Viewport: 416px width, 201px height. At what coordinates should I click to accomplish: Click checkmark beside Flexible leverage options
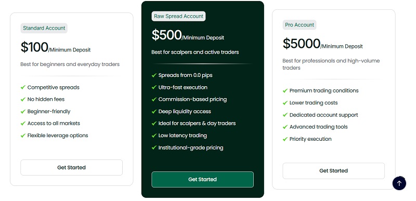[23, 136]
